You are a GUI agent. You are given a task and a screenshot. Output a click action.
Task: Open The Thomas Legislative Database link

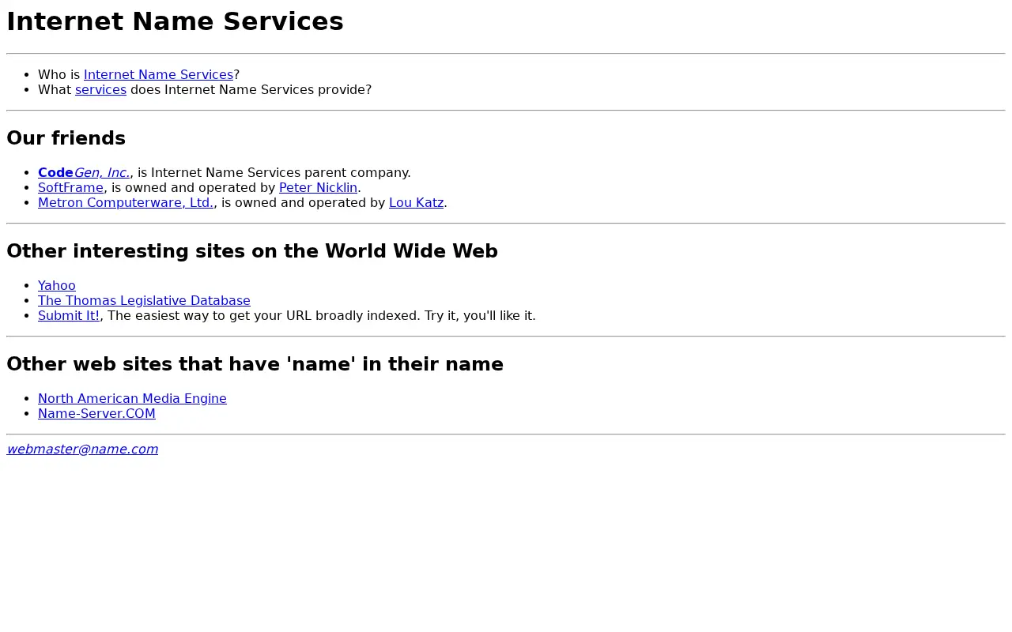pos(144,301)
